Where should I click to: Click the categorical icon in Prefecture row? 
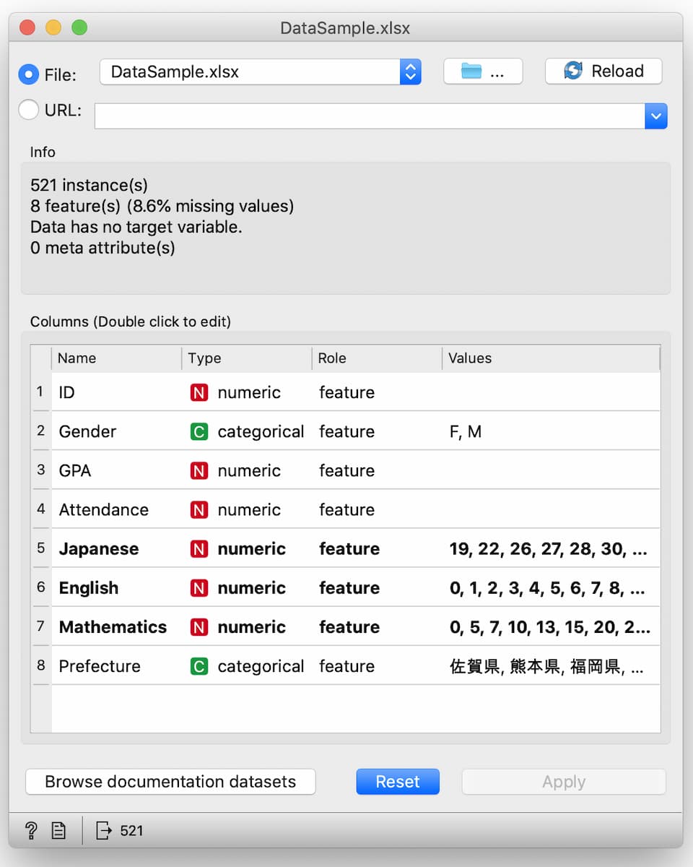point(199,666)
